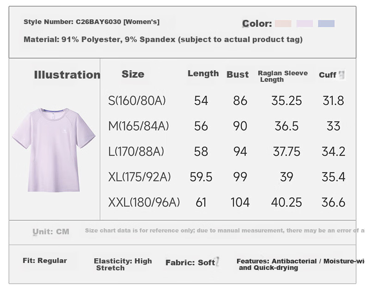The width and height of the screenshot is (365, 293).
Task: Select the XXL(180/96A) size row label
Action: [x=144, y=202]
